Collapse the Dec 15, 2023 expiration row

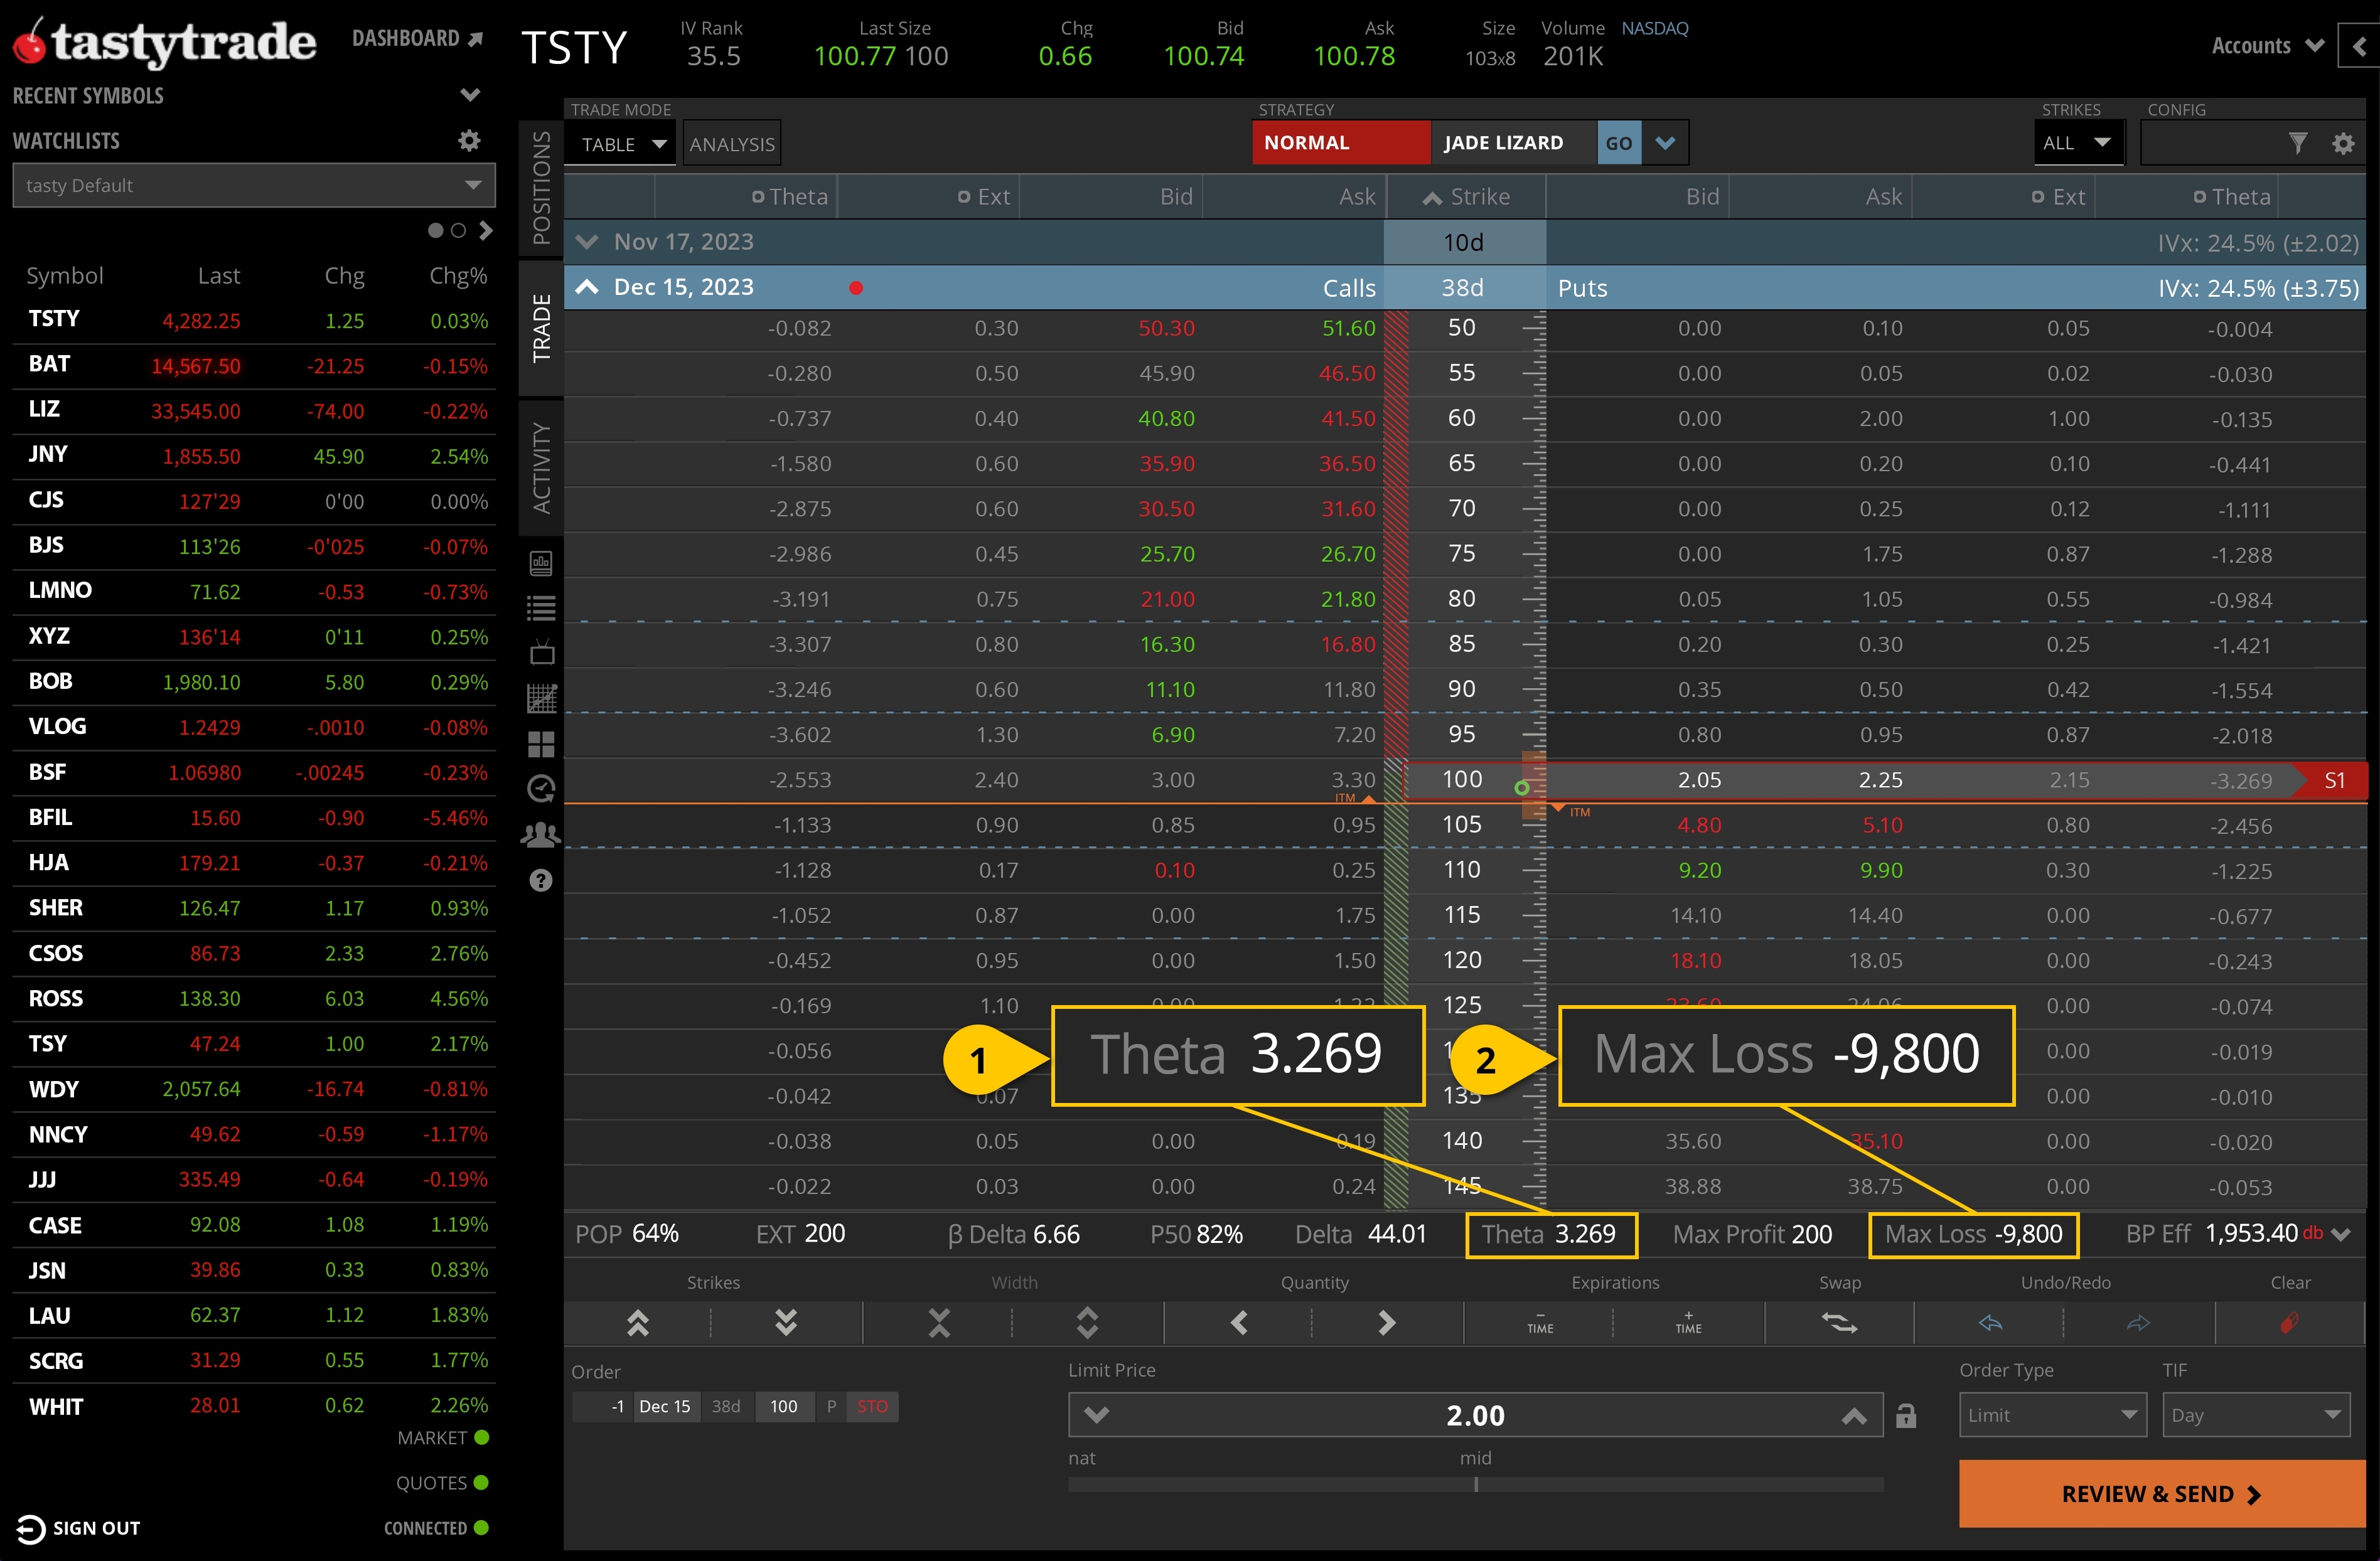pos(588,287)
